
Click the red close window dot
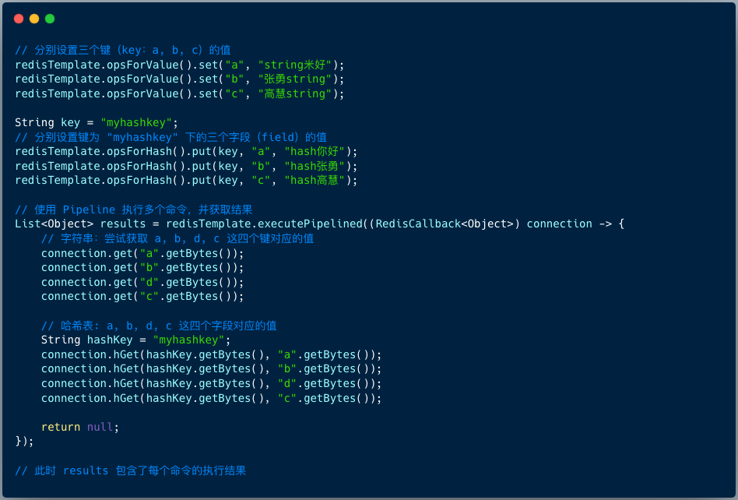point(19,19)
